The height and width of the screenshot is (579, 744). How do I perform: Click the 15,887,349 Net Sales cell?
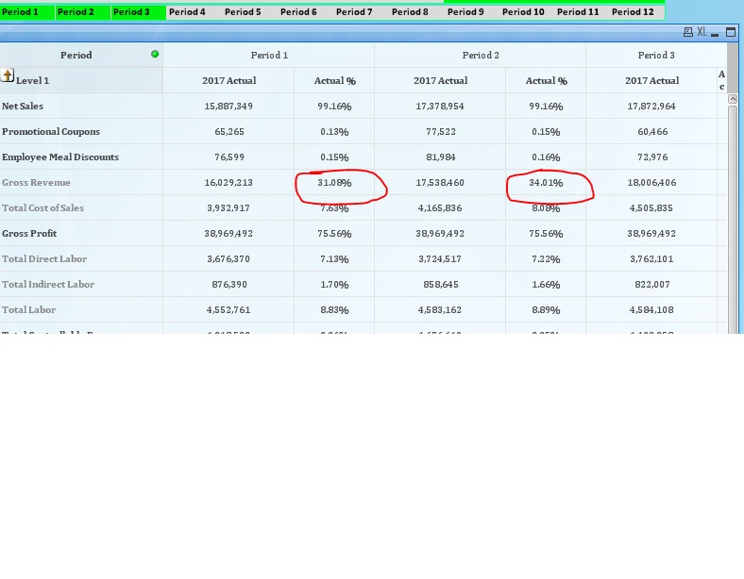[228, 106]
